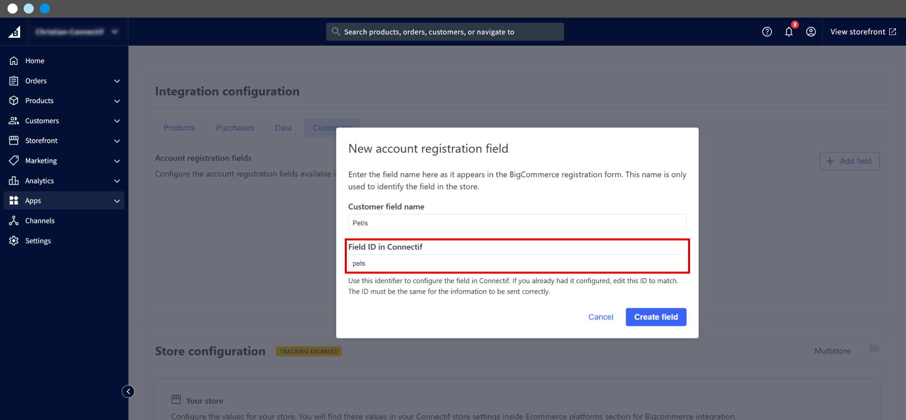Enable the Multistore toggle
The width and height of the screenshot is (906, 420).
coord(869,349)
